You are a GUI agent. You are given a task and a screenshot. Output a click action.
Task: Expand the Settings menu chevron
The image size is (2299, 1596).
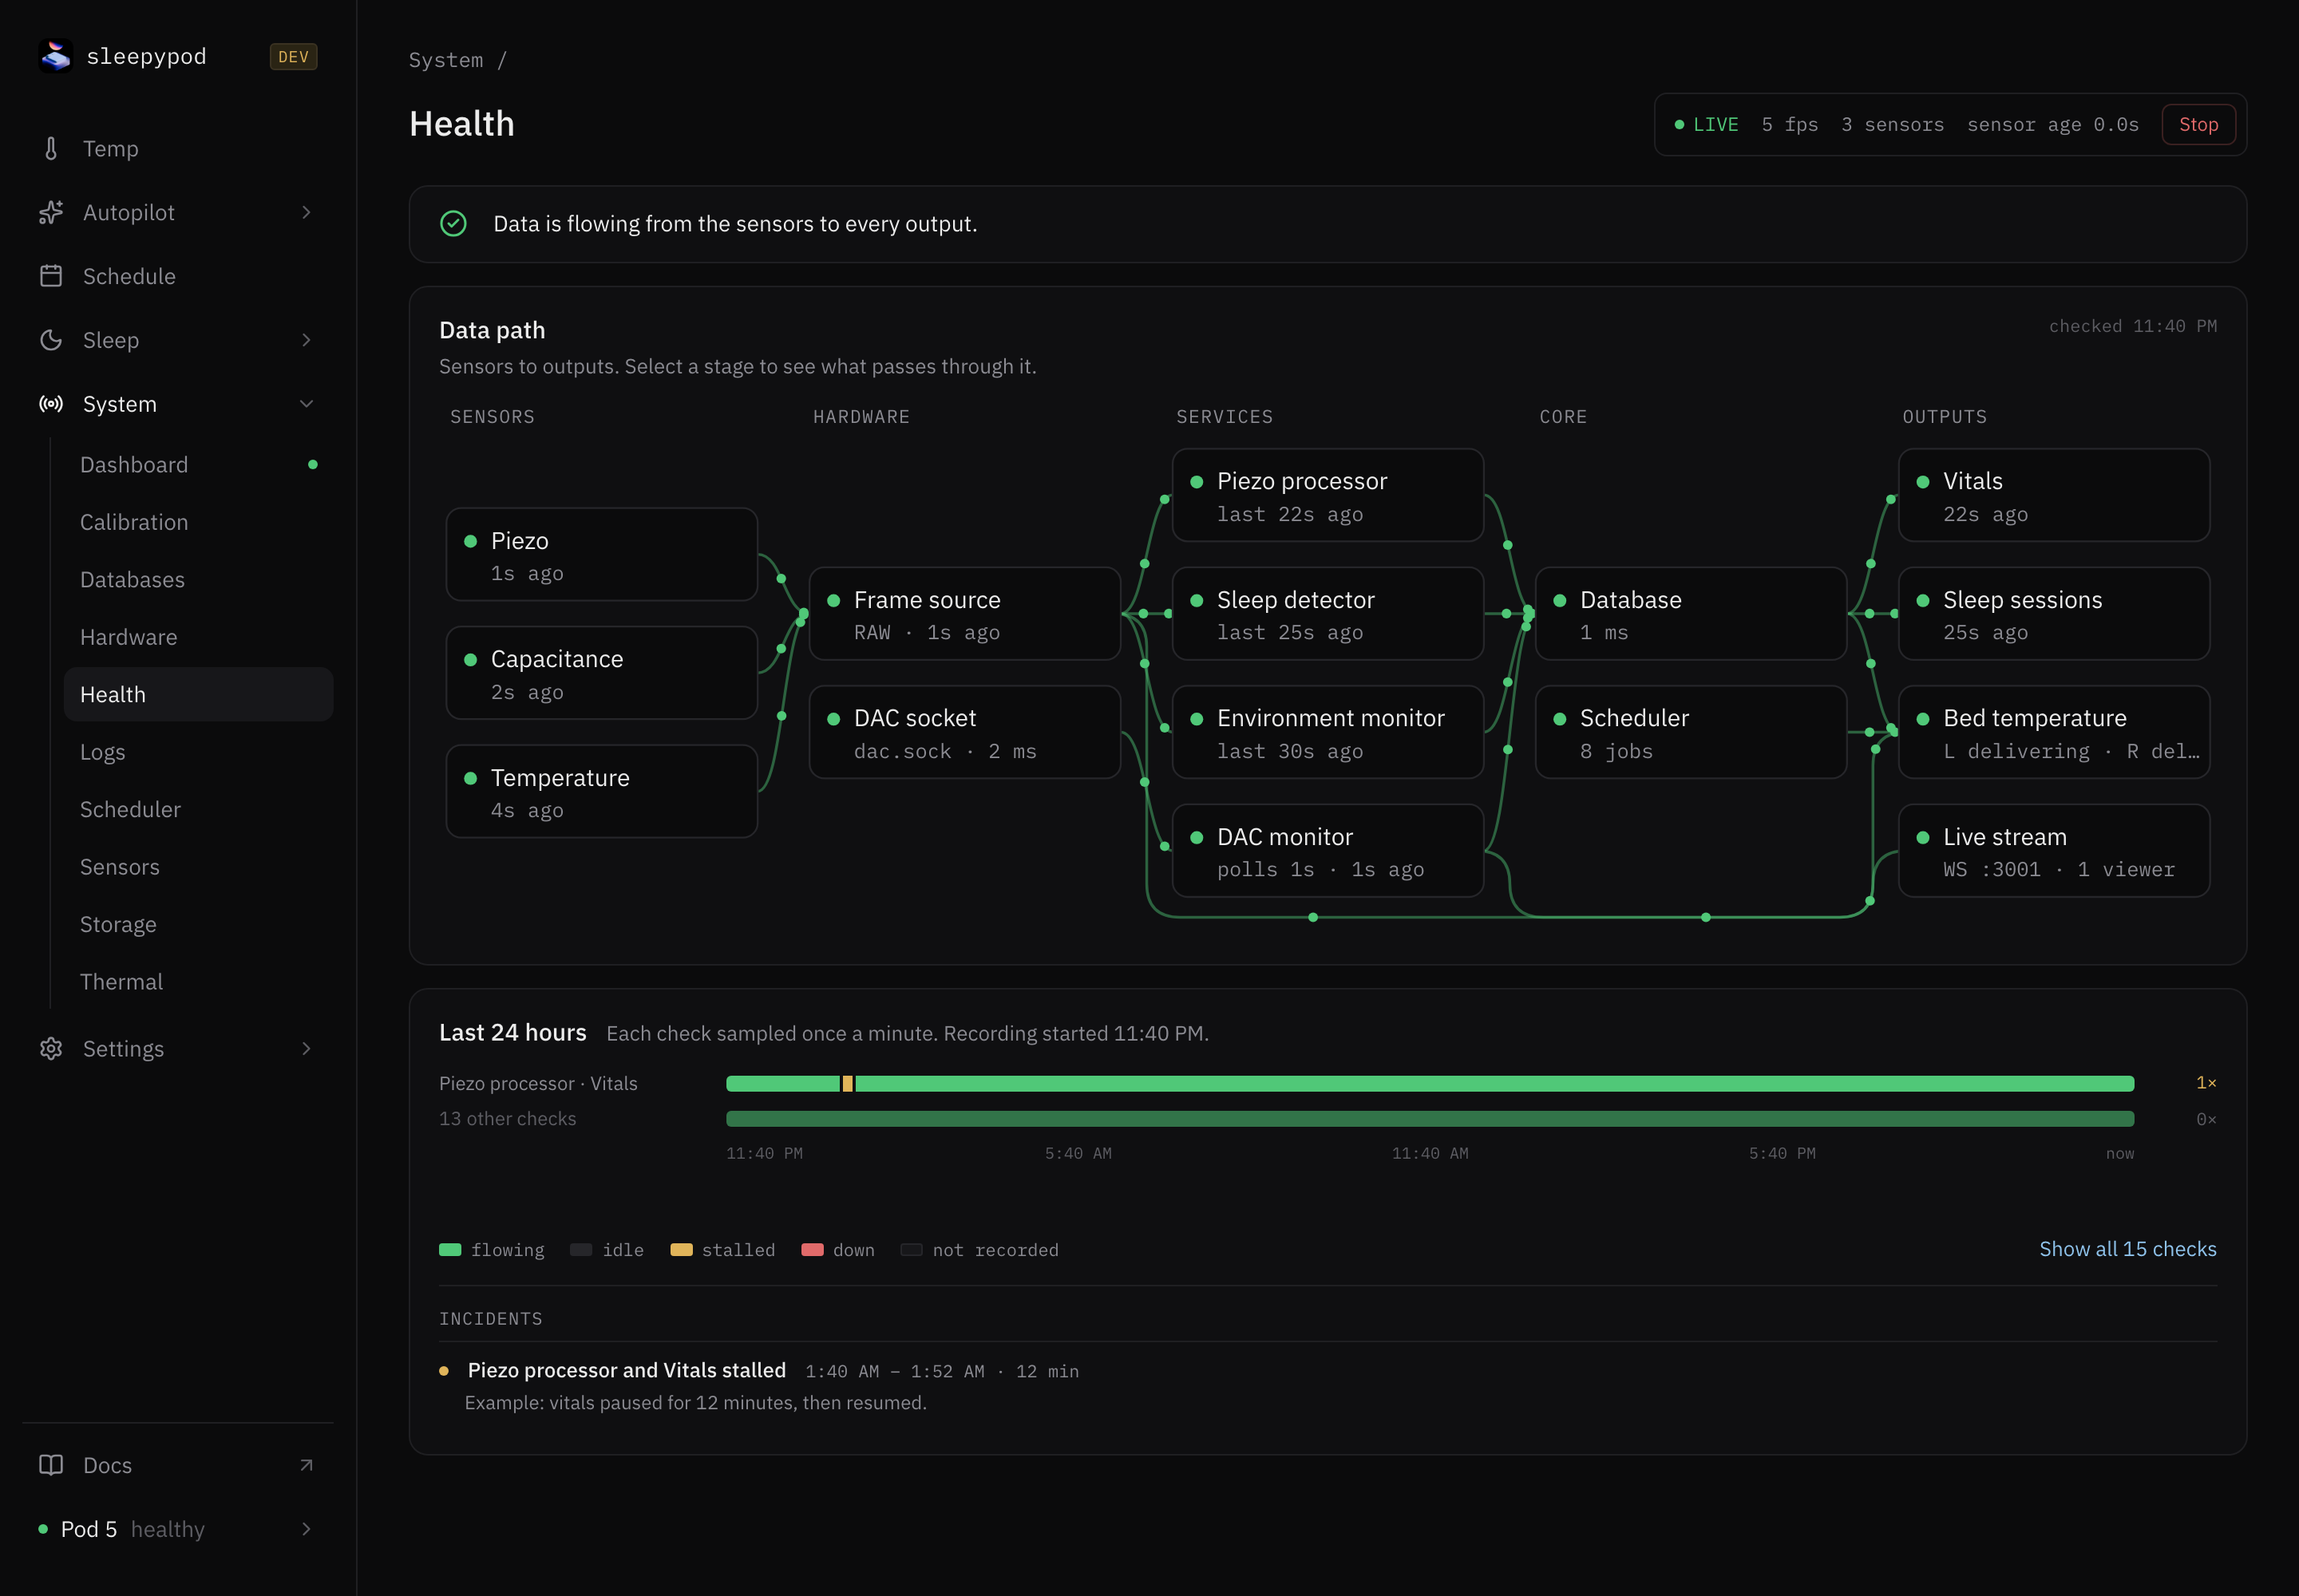coord(306,1048)
